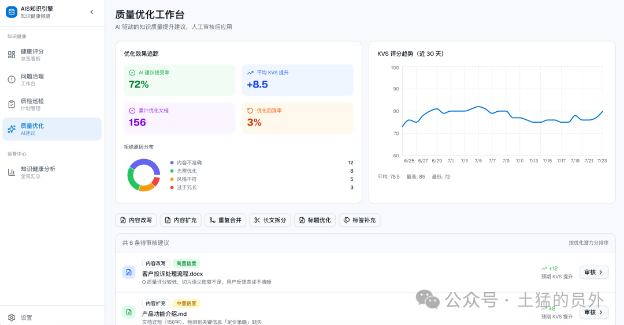
Task: Click the 质量优化 sparkle icon
Action: (12, 129)
